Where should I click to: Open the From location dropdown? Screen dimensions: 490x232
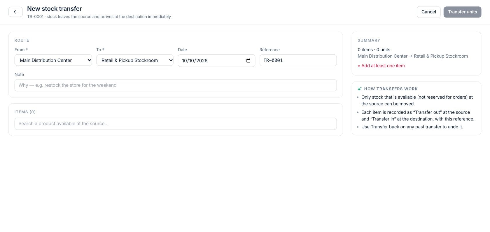tap(53, 60)
